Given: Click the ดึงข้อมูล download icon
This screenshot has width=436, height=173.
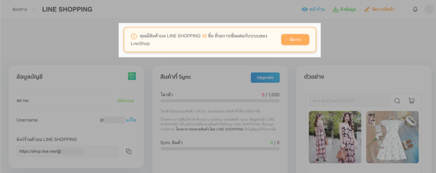Looking at the screenshot, I should click(x=336, y=9).
